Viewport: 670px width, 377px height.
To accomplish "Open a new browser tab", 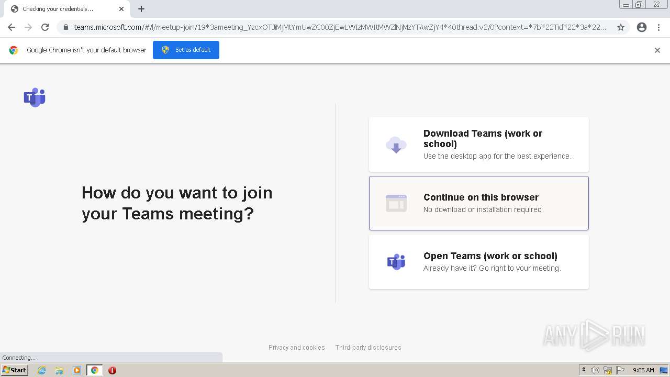I will [x=141, y=9].
